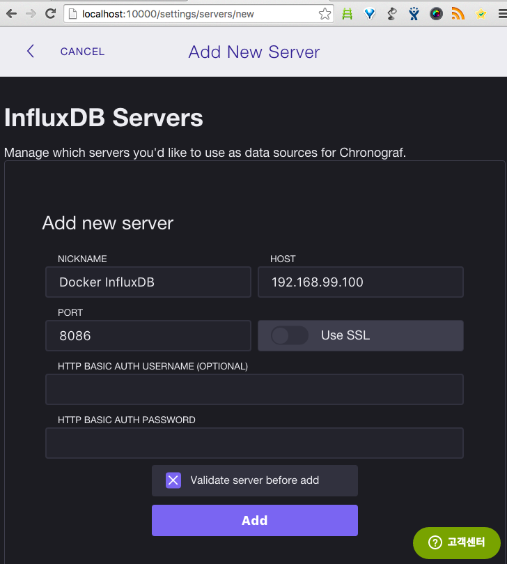
Task: Click the "Manage which servers" description text
Action: (205, 153)
